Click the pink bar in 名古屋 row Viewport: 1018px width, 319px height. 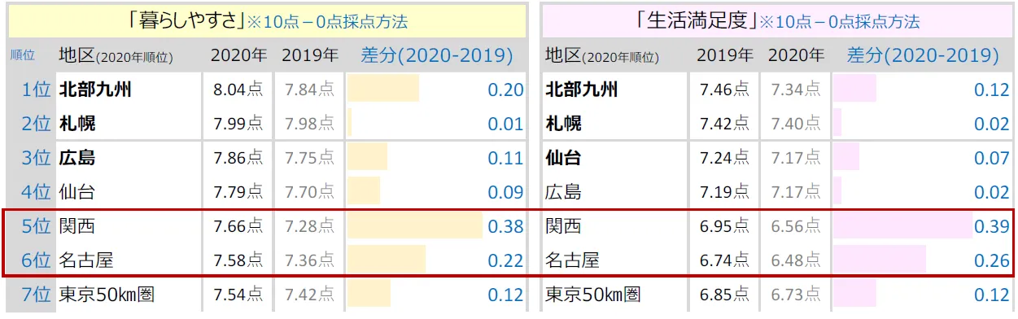[x=880, y=260]
